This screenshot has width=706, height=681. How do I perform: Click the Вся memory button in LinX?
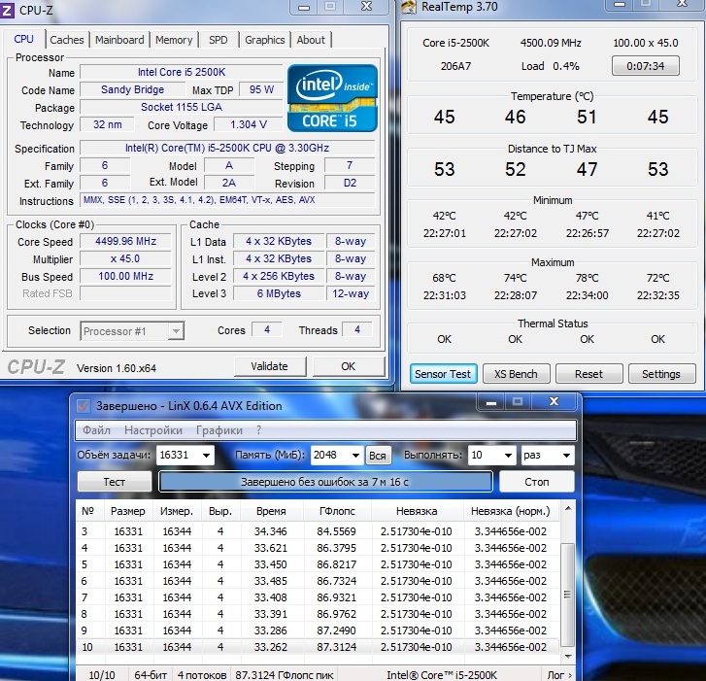coord(378,456)
